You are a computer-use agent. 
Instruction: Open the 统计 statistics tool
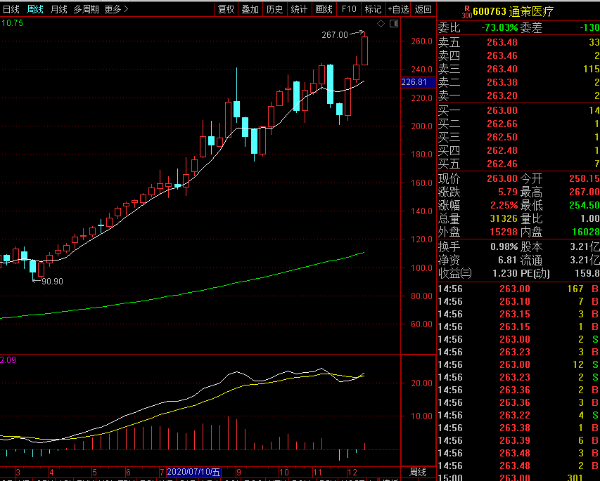click(x=299, y=9)
